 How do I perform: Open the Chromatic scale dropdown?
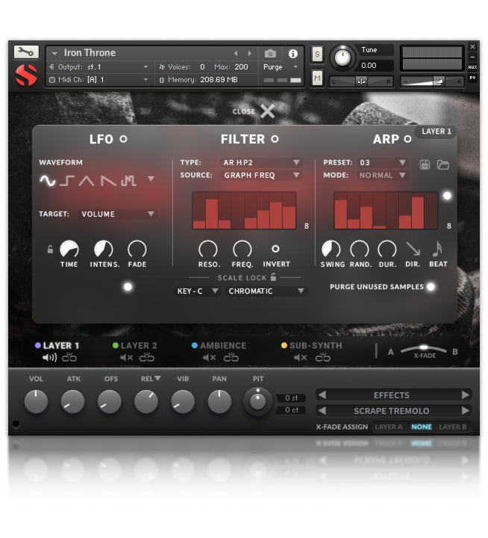tap(266, 291)
